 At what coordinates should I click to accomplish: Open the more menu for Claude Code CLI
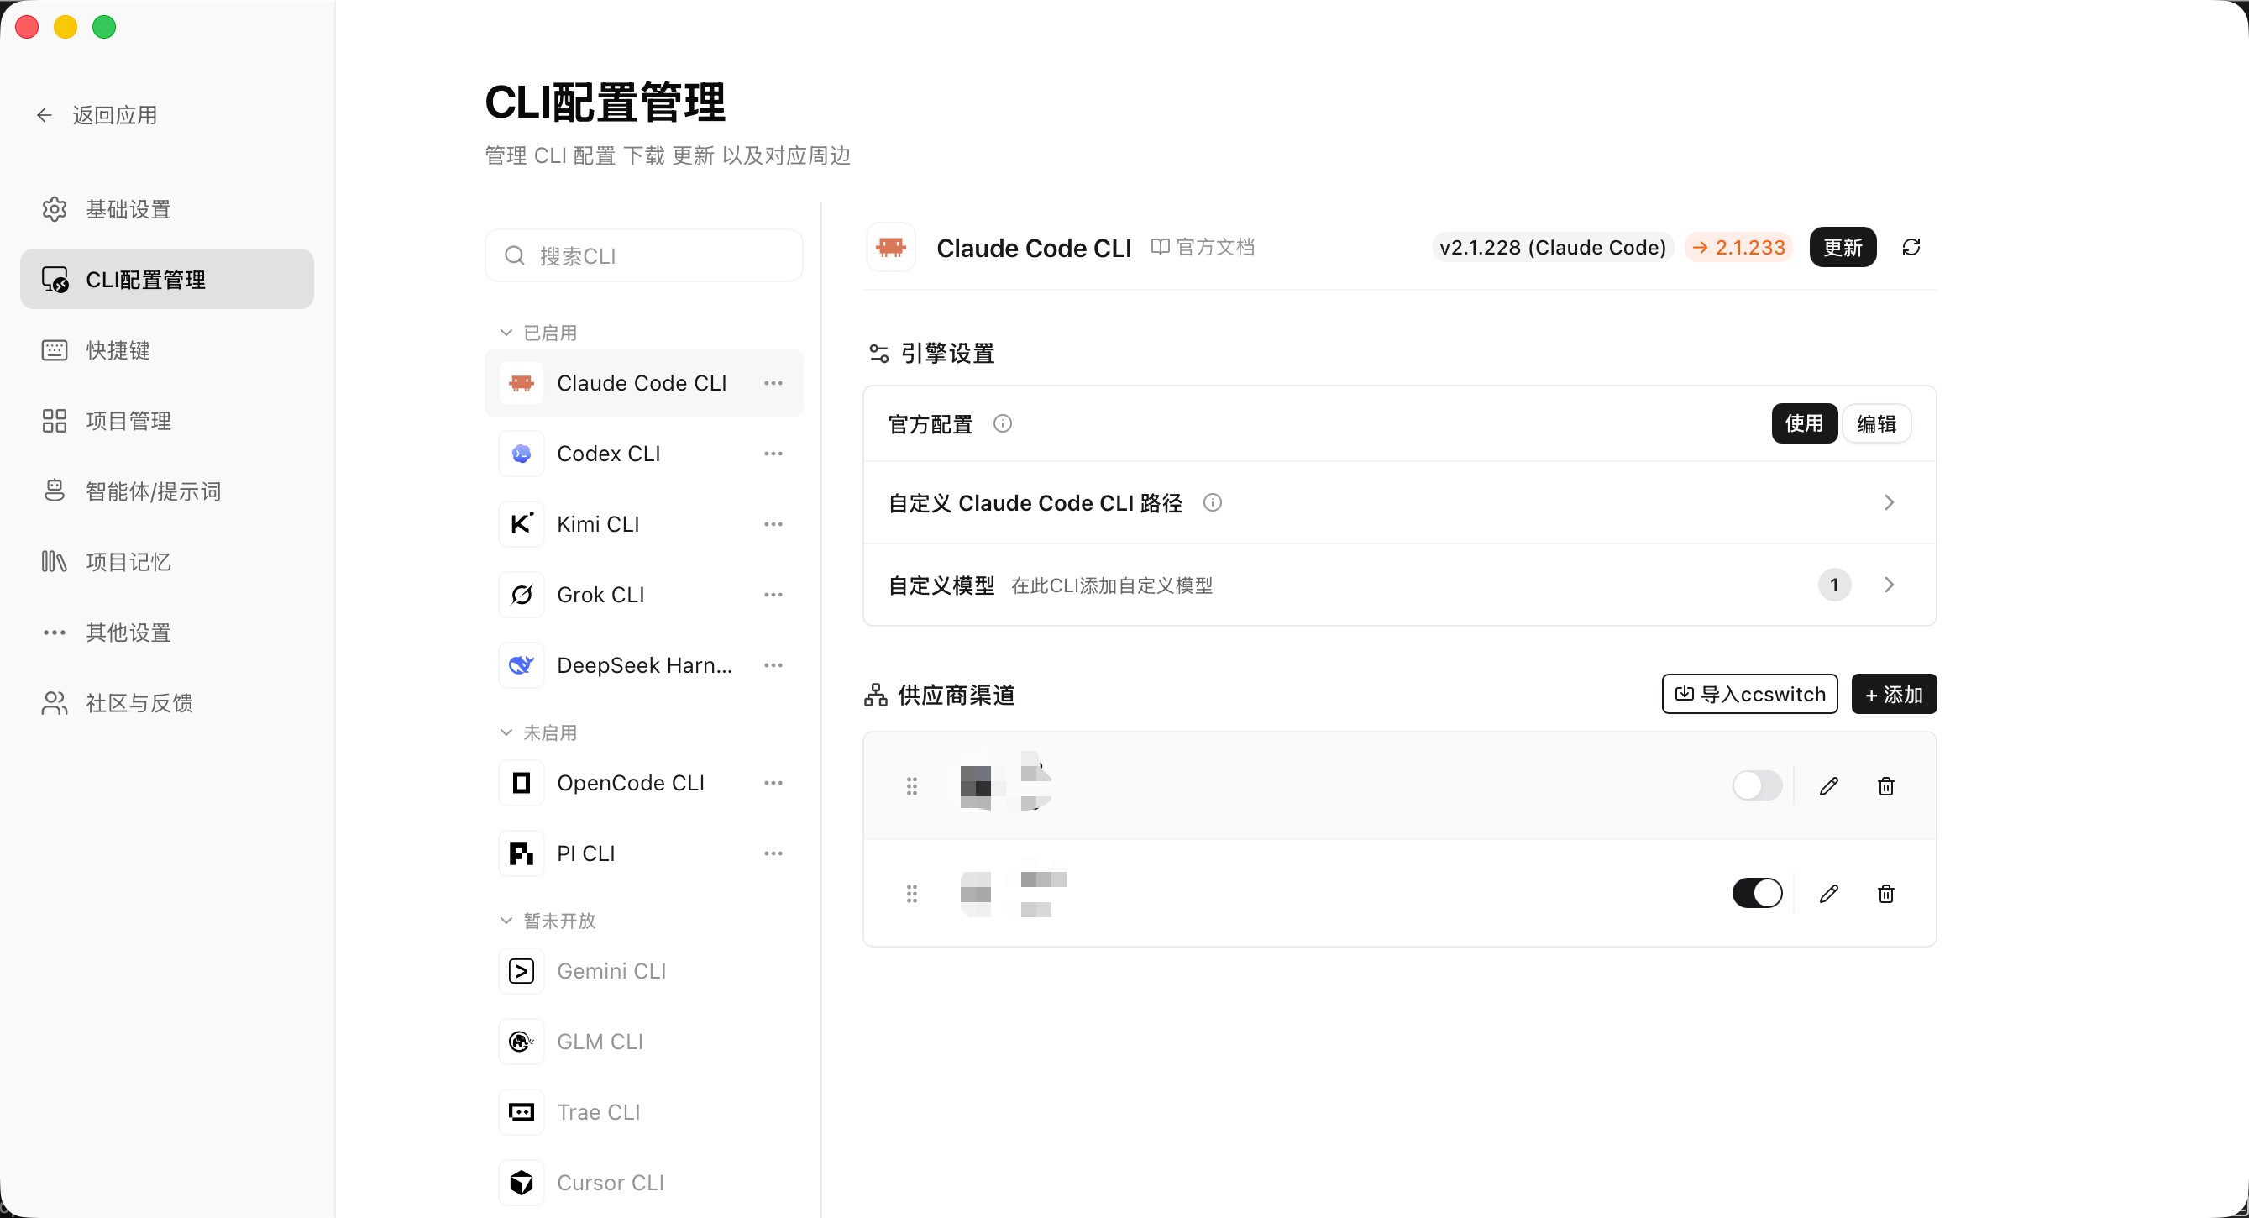pos(773,382)
